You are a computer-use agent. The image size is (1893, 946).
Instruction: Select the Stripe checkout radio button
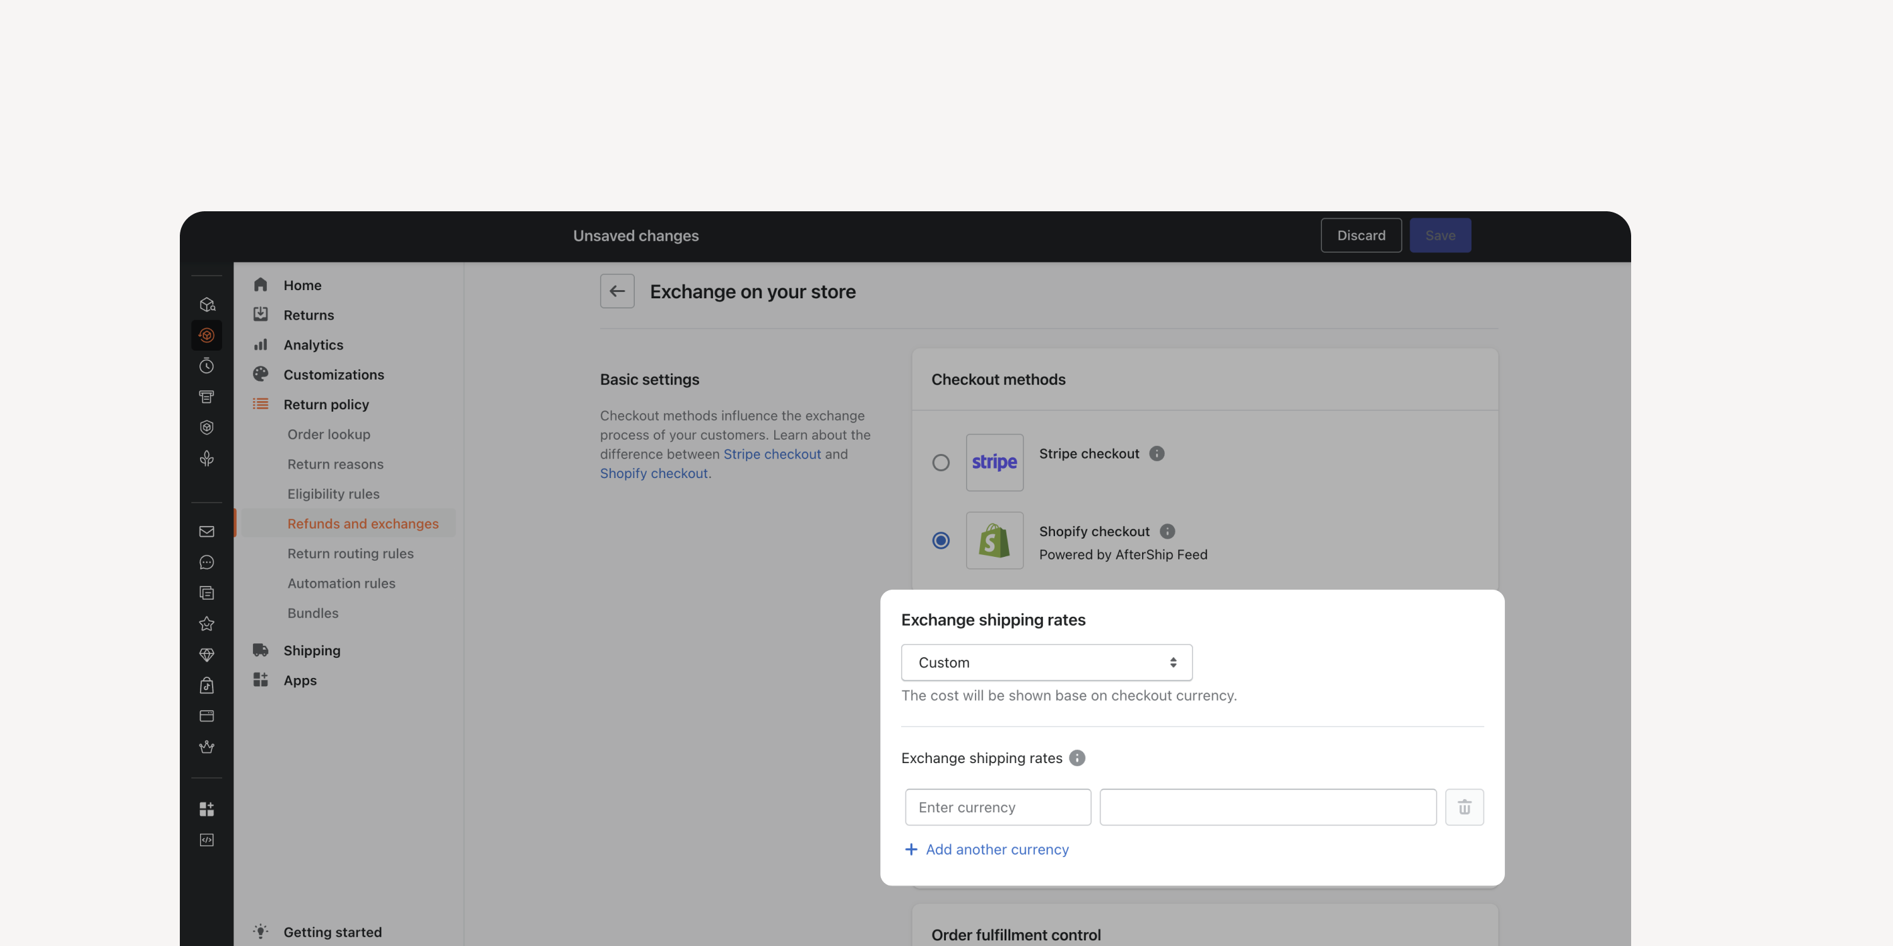(941, 463)
